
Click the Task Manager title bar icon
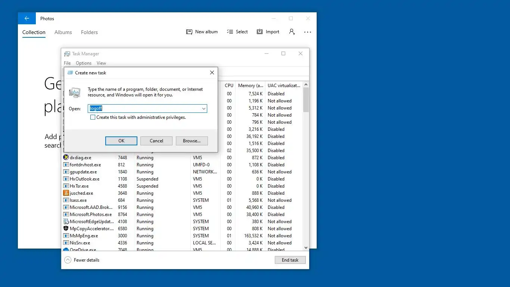pyautogui.click(x=67, y=54)
